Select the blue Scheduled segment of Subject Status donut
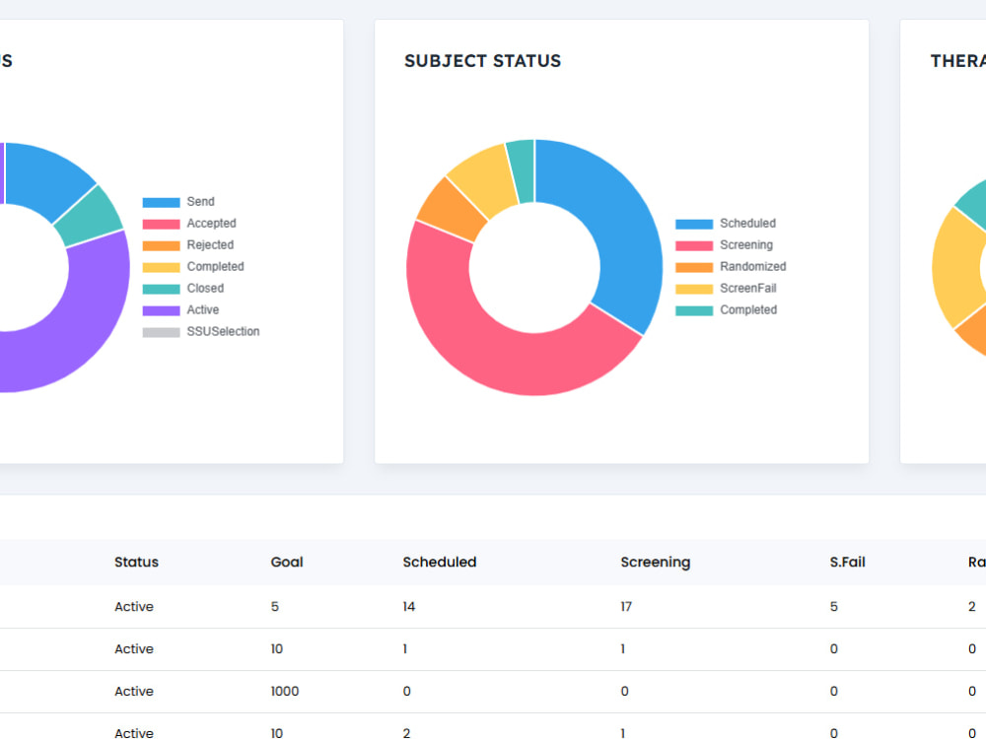986x739 pixels. [x=616, y=233]
